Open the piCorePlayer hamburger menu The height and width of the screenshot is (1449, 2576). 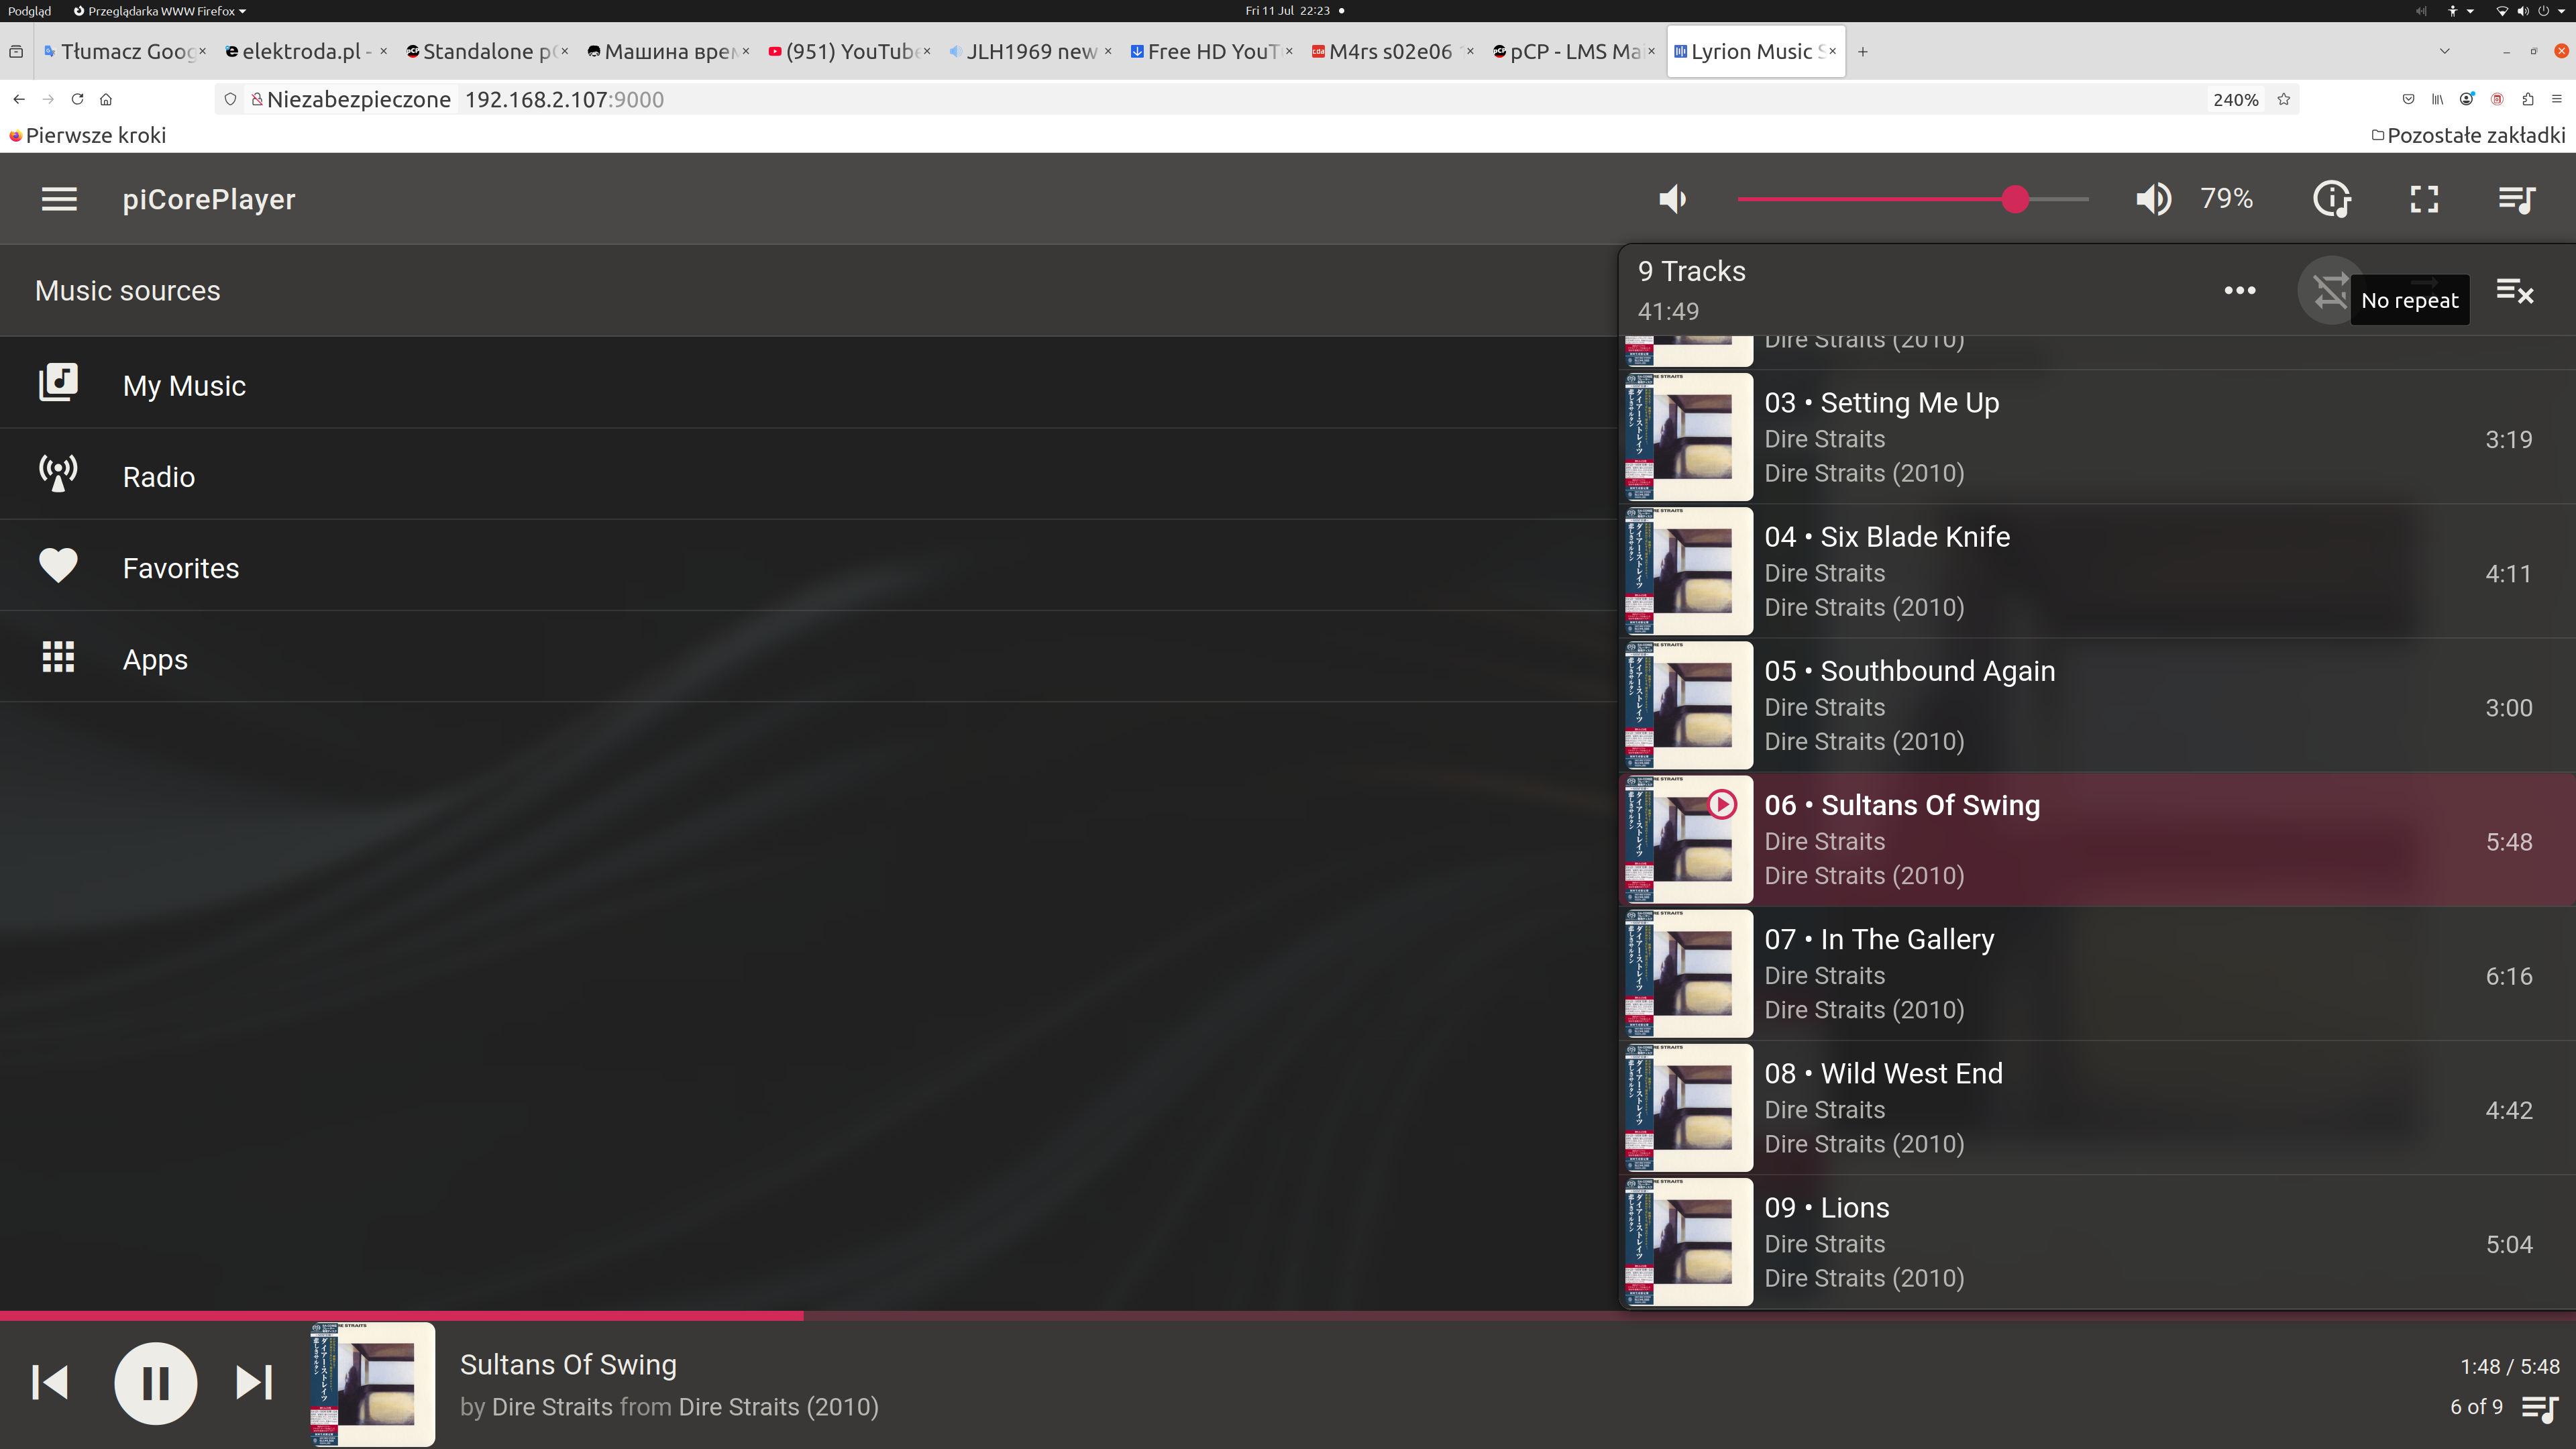59,199
